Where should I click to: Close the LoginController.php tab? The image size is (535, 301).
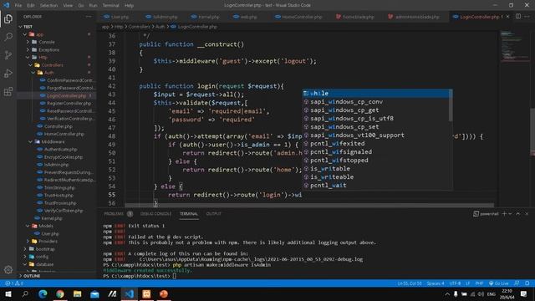(x=507, y=17)
